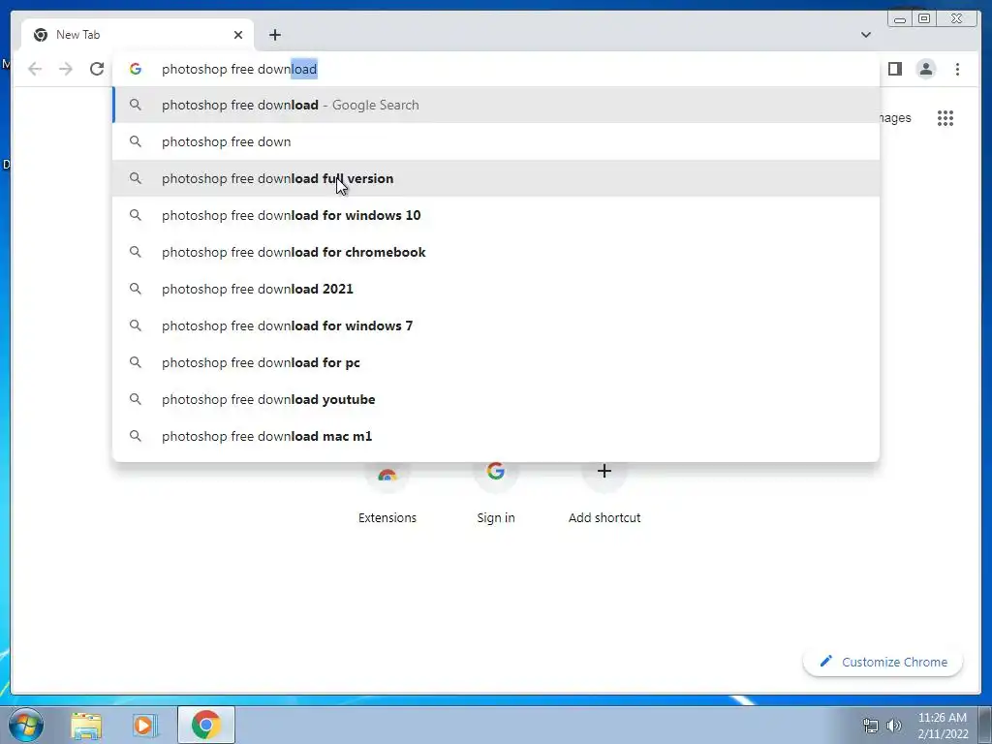The height and width of the screenshot is (744, 992).
Task: Toggle the side panel icon
Action: [x=894, y=69]
